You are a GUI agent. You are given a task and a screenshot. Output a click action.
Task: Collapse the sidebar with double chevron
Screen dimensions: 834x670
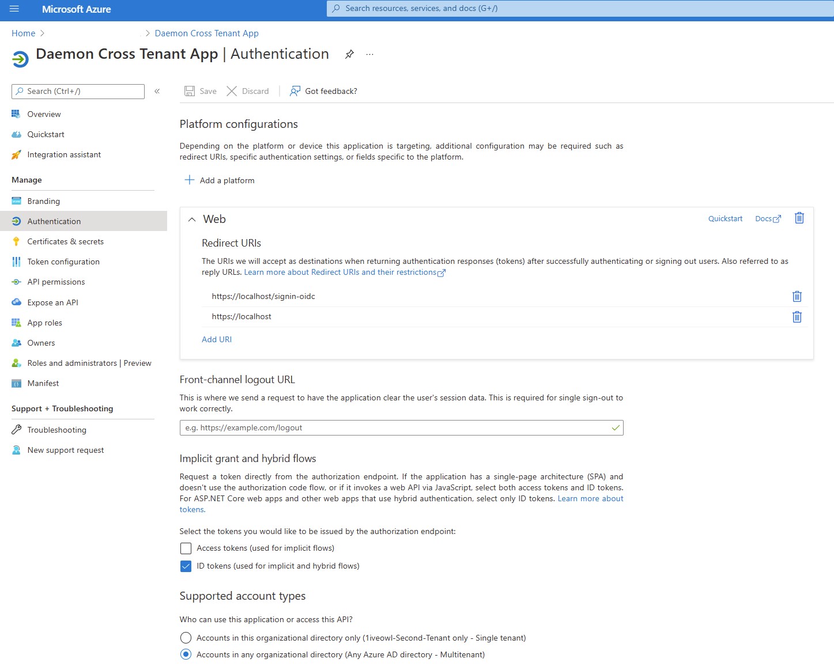(157, 91)
